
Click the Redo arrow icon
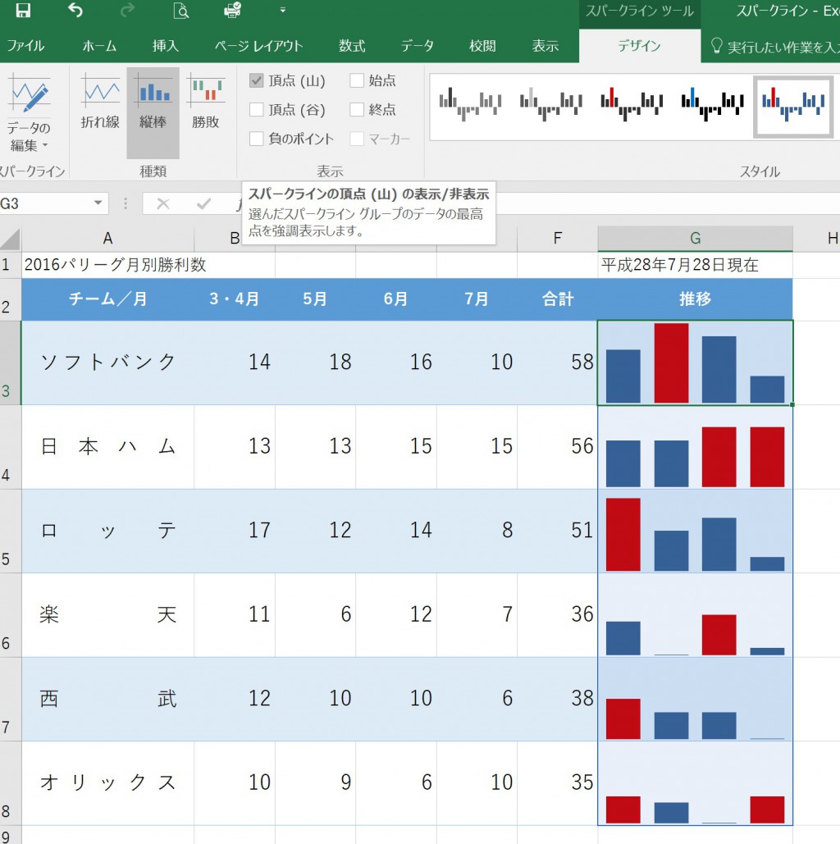click(x=127, y=10)
